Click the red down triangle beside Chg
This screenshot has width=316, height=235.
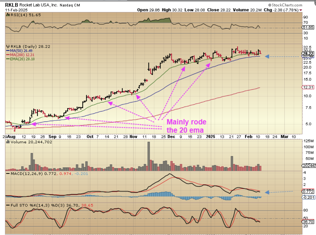coord(301,10)
